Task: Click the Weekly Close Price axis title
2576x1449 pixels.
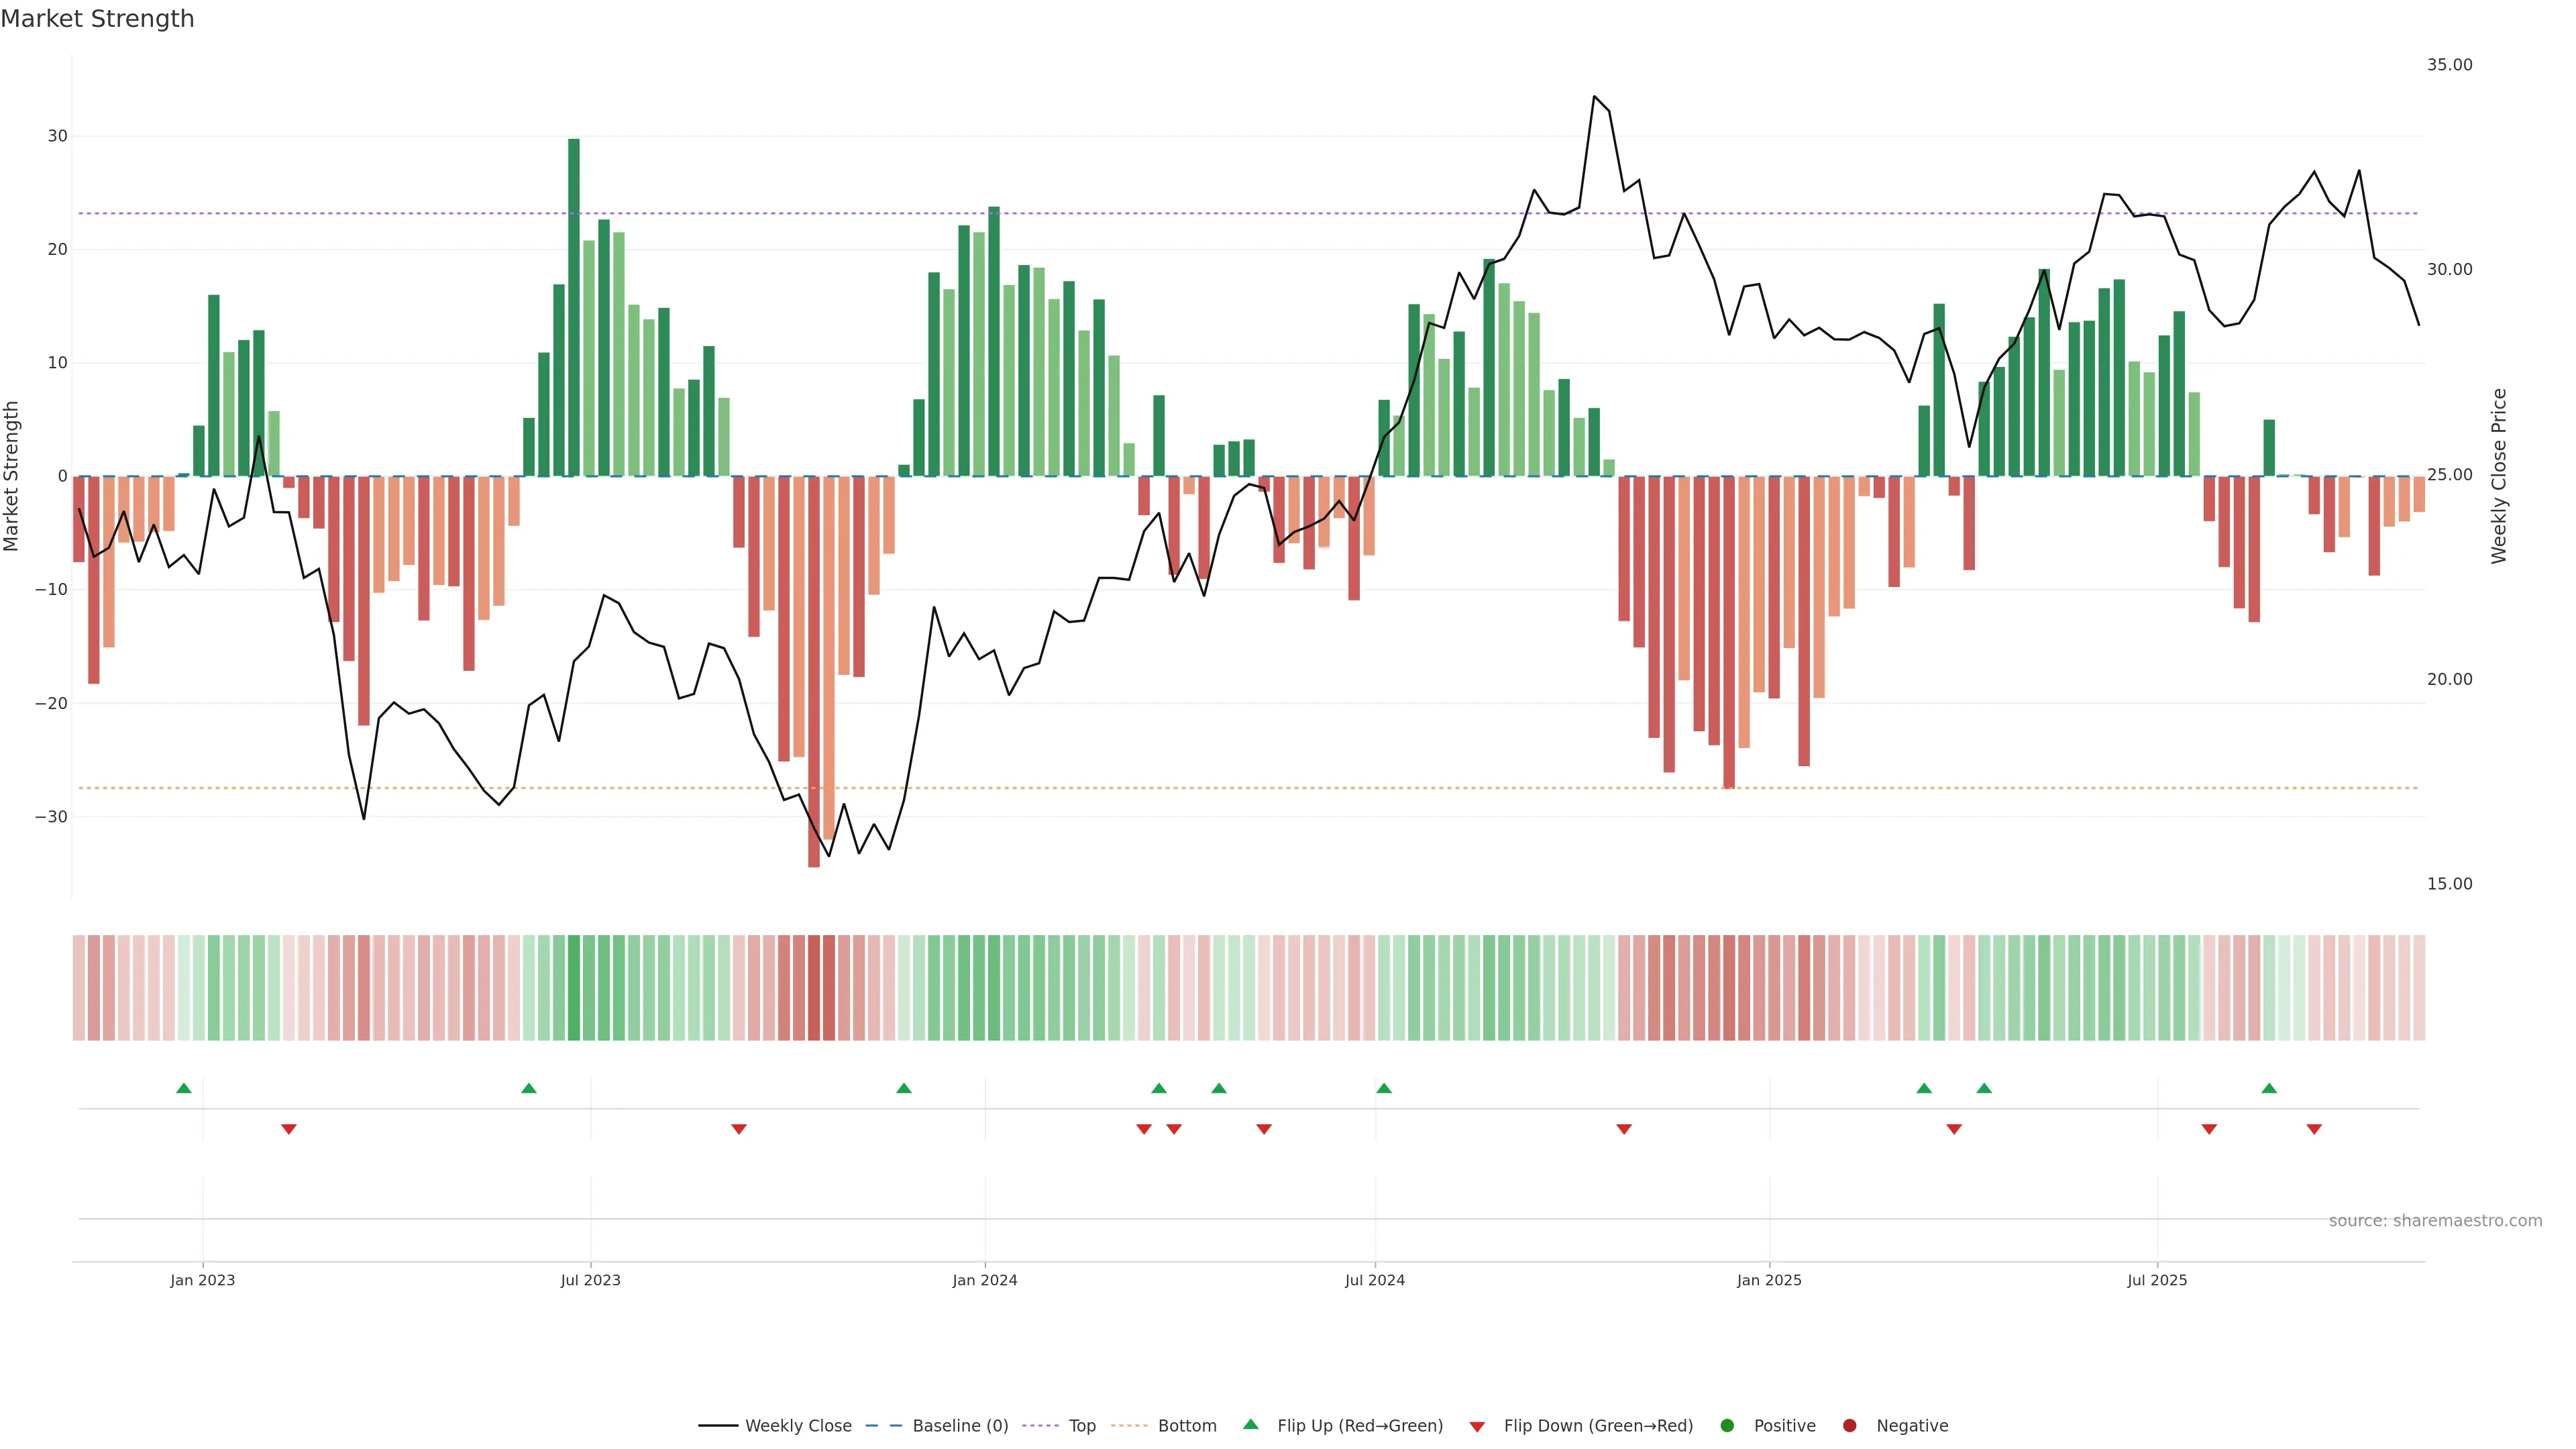Action: click(x=2499, y=476)
